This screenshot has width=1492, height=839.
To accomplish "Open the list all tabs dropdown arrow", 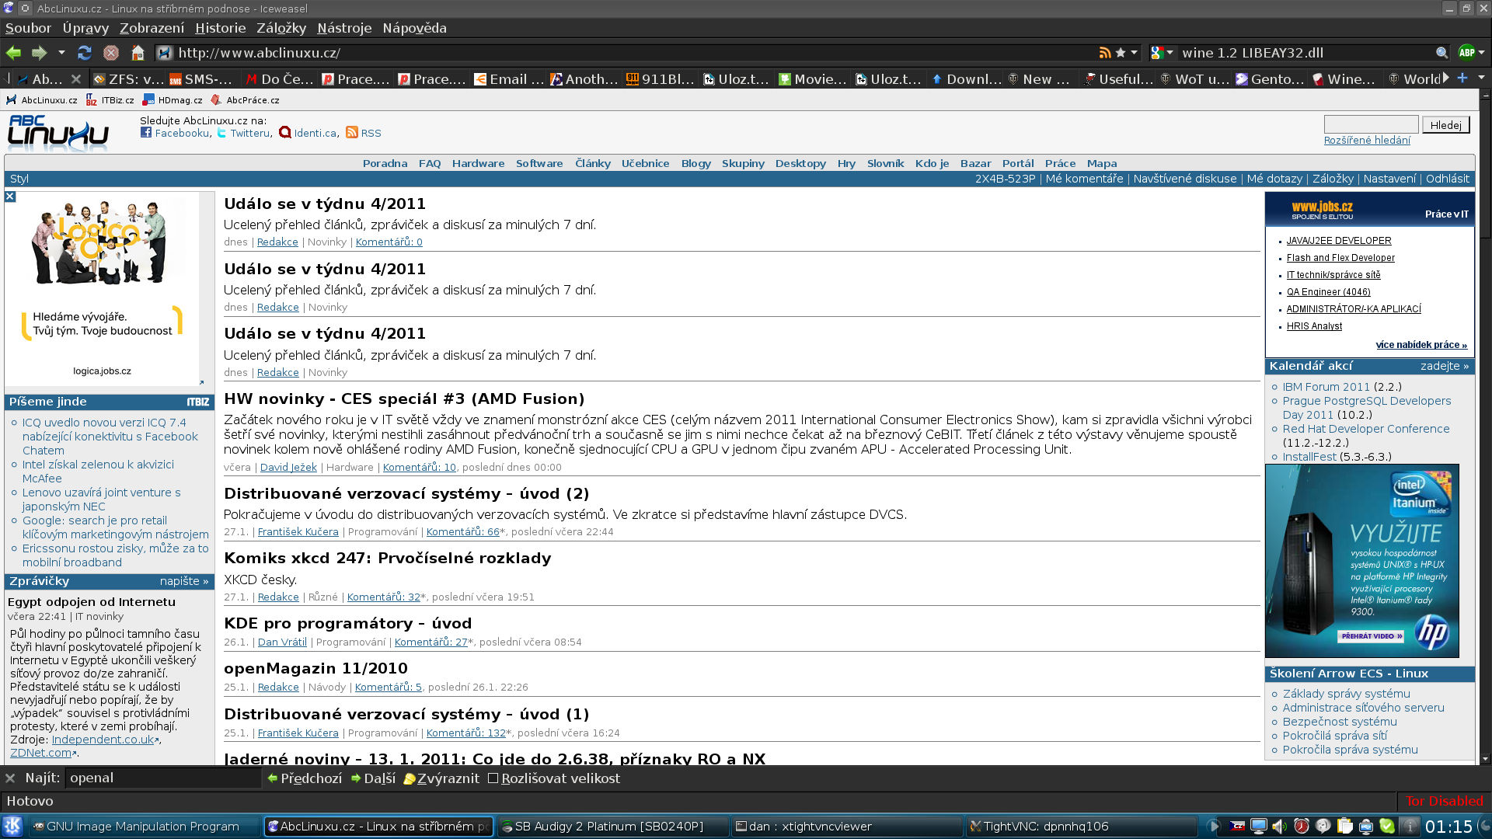I will coord(1481,78).
